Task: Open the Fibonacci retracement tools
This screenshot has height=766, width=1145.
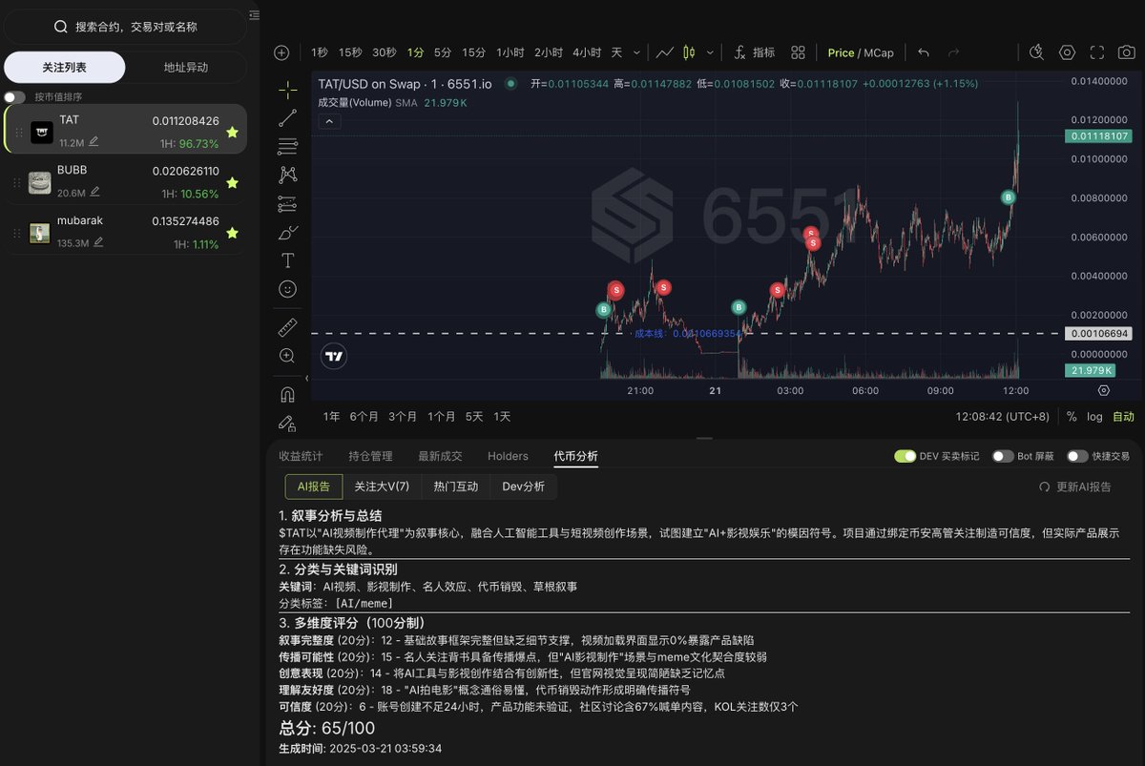Action: 287,147
